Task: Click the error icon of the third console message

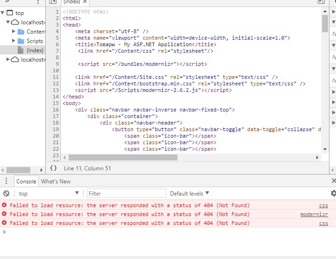Action: coord(4,223)
